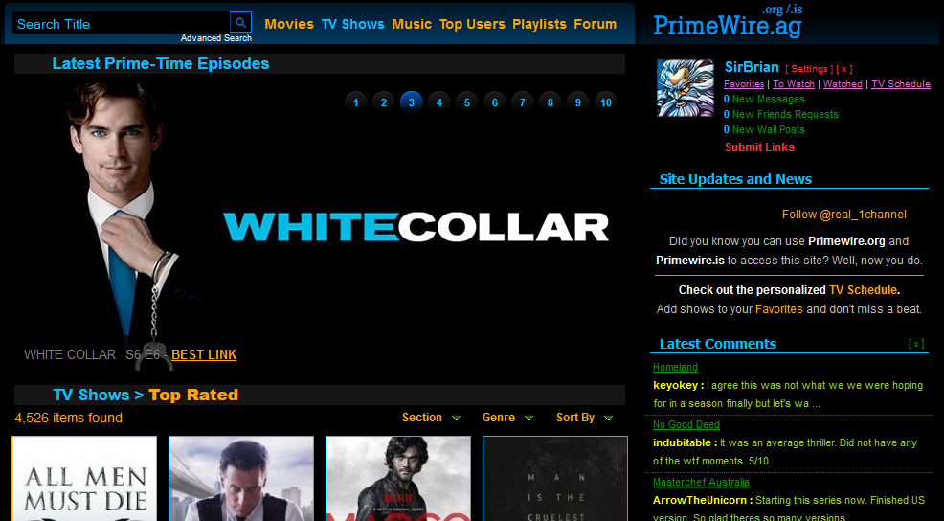The image size is (944, 521).
Task: Select slide 3 in episode carousel
Action: pos(411,102)
